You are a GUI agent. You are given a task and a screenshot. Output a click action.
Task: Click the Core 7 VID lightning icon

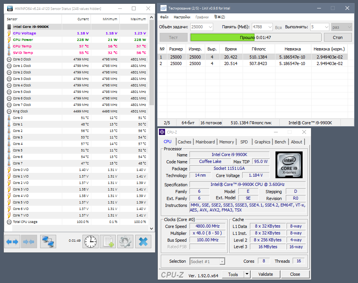[9, 215]
